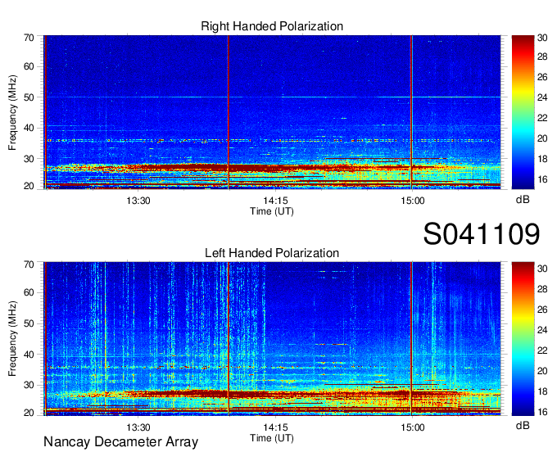Click the cyan 50 MHz horizontal line in Right Handed plot

[272, 97]
